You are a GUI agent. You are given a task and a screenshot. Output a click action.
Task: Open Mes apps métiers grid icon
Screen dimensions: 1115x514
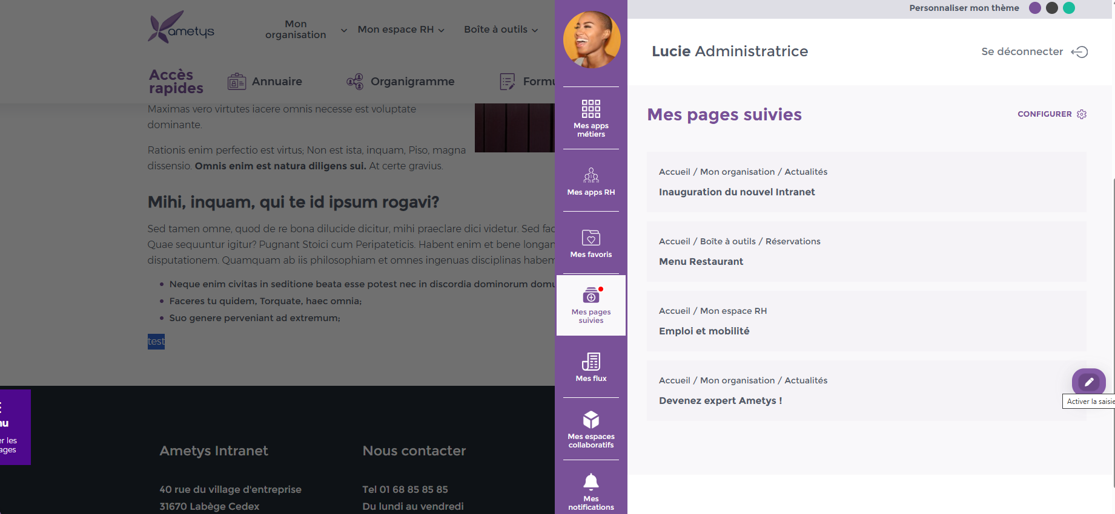coord(591,118)
